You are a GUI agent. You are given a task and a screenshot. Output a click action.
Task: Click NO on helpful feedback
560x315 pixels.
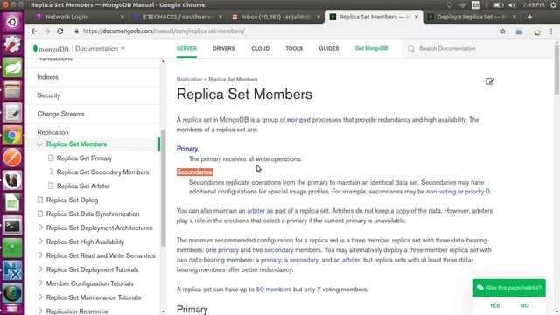pyautogui.click(x=525, y=305)
